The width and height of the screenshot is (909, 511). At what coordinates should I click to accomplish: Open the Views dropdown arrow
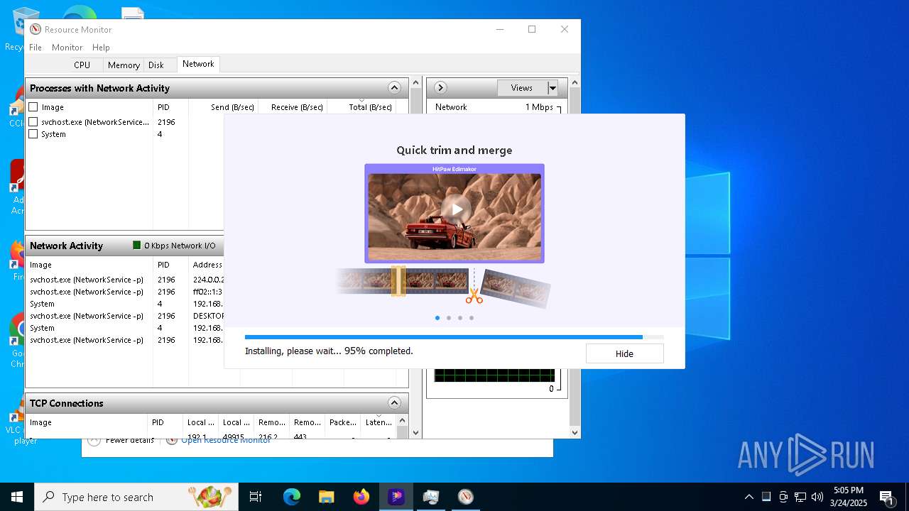pos(553,88)
